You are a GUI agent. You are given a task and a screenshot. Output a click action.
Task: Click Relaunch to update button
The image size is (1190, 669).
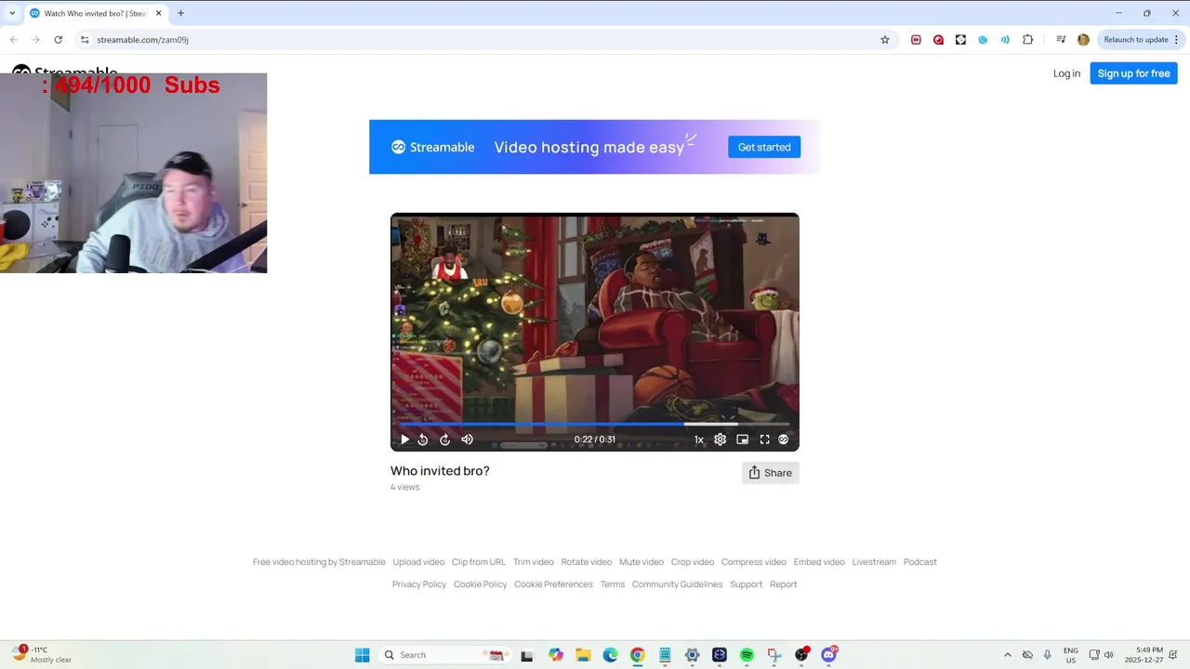pos(1136,40)
